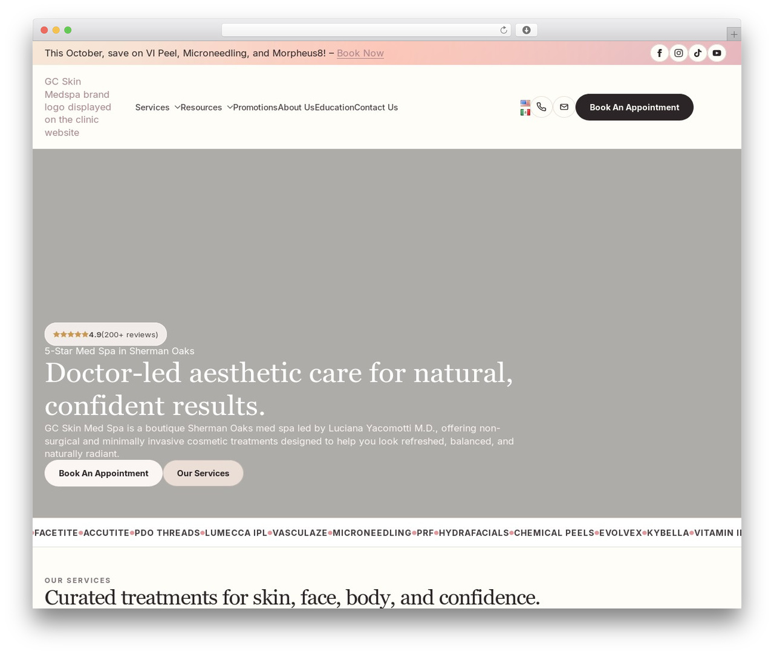Expand the Resources dropdown menu
This screenshot has width=774, height=655.
206,108
